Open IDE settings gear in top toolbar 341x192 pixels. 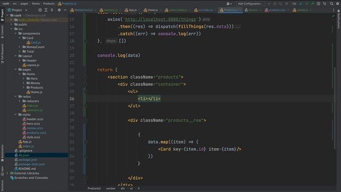pyautogui.click(x=338, y=4)
